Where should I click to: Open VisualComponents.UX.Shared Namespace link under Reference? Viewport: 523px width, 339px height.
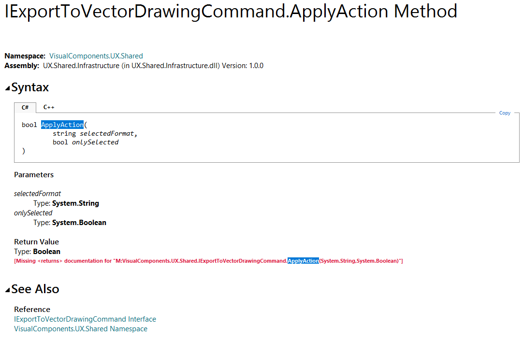(x=81, y=329)
